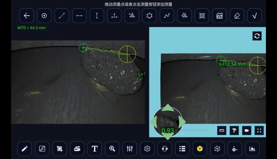Screen dimensions: 277x159
Task: Select the text annotation T tool
Action: (94, 149)
